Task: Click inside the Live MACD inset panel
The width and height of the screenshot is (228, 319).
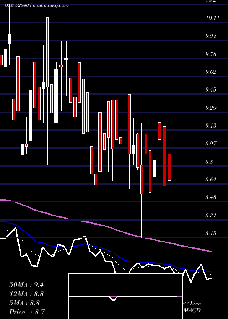Action: coord(125,296)
